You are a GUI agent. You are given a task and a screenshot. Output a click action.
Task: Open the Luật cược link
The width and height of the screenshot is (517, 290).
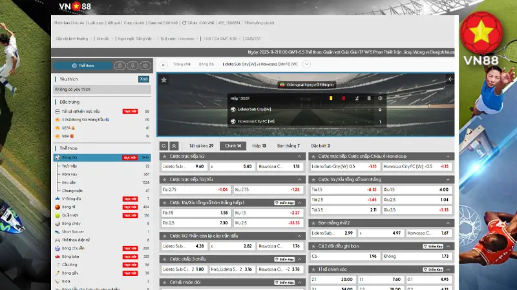[96, 23]
